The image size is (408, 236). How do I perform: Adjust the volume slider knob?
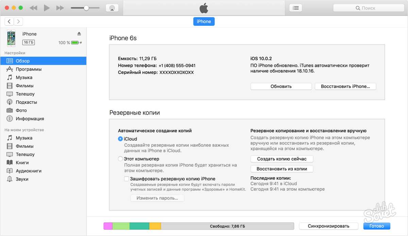86,8
